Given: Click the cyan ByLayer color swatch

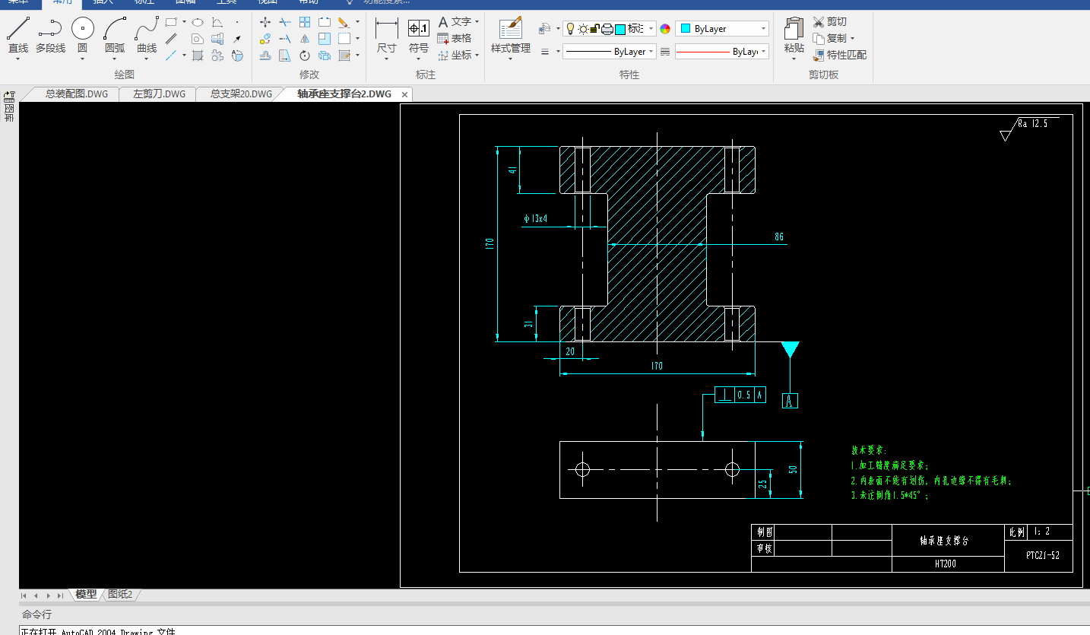Looking at the screenshot, I should (686, 29).
